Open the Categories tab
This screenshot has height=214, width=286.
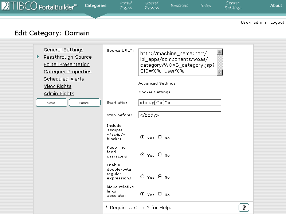tap(95, 5)
